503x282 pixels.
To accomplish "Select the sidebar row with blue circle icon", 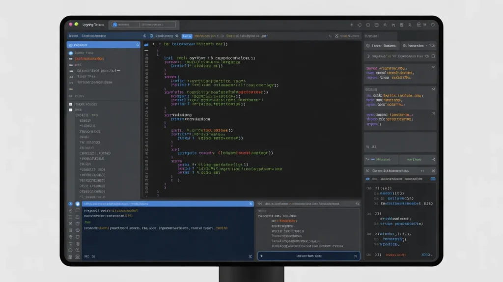I will point(103,53).
